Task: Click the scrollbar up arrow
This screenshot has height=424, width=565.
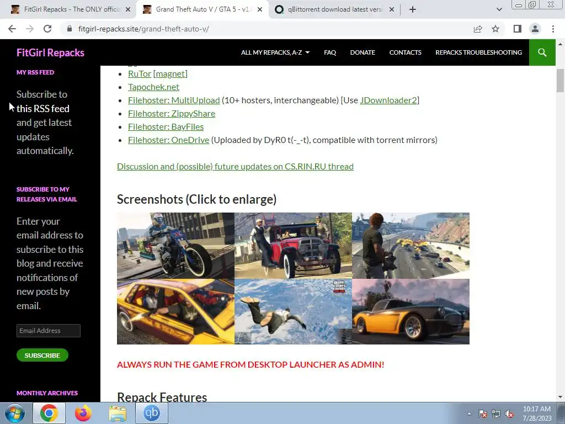Action: point(561,44)
